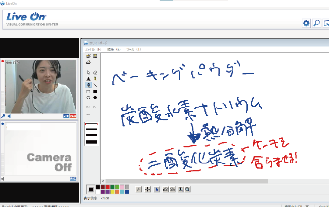Choose the straight line drawing tool
The height and width of the screenshot is (207, 329).
coord(95,85)
